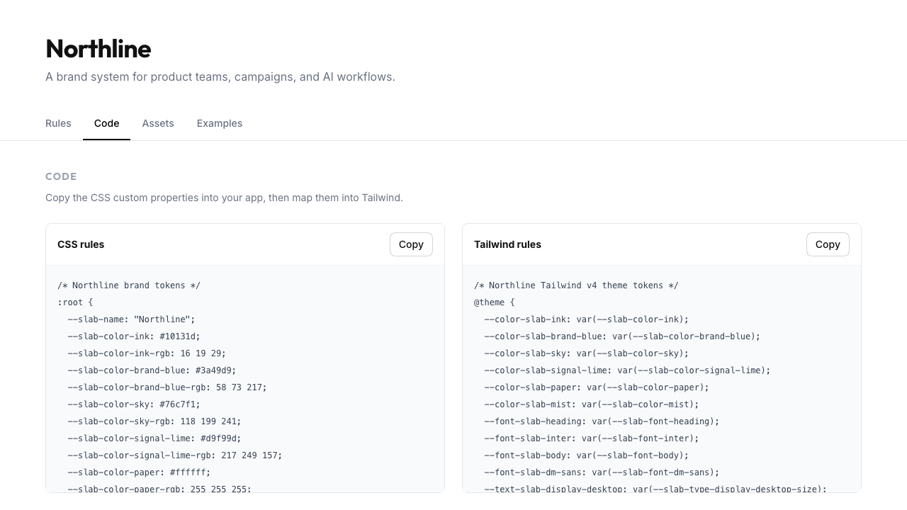Click the '--color-slab-sky' Tailwind line
Screen dimensions: 907x510
[x=587, y=353]
